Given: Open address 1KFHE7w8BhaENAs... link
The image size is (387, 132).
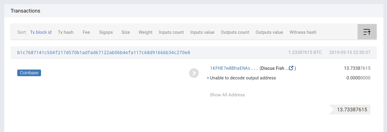Looking at the screenshot, I should [234, 68].
